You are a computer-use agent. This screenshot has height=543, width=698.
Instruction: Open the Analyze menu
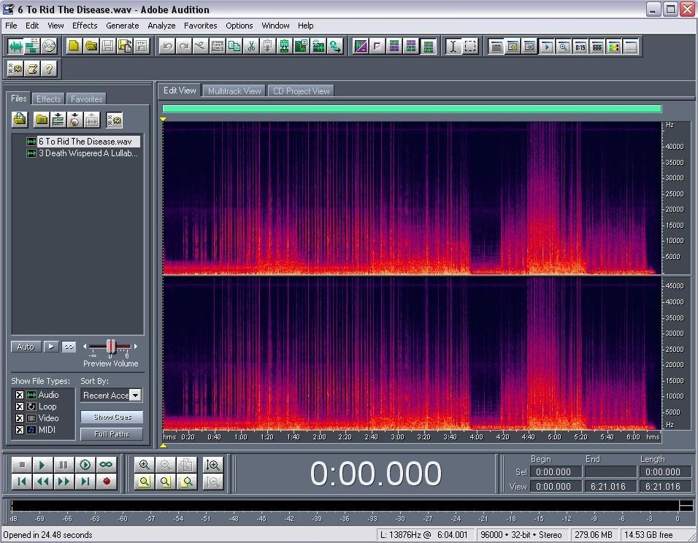161,26
